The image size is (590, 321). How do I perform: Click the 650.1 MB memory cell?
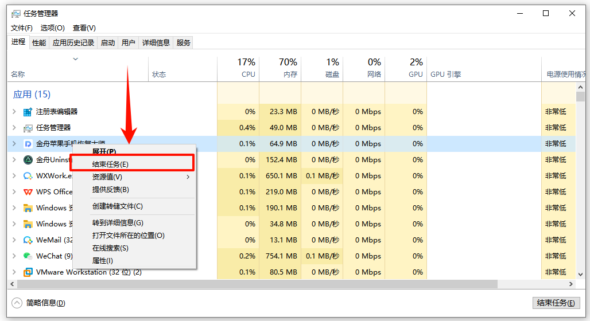click(280, 176)
